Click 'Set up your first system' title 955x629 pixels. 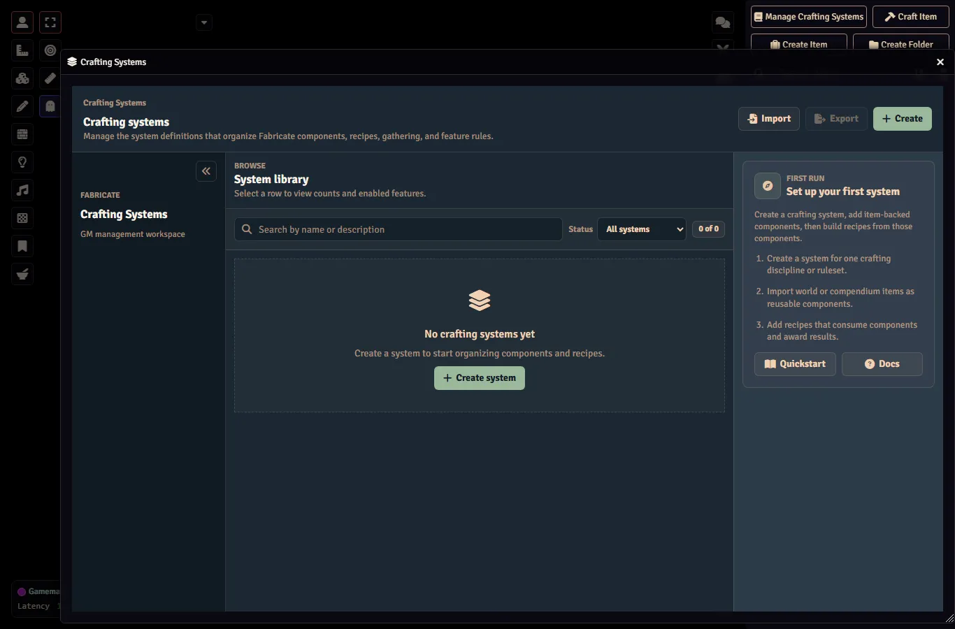tap(843, 191)
